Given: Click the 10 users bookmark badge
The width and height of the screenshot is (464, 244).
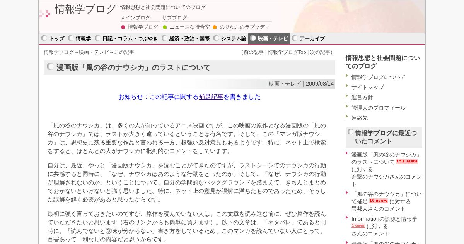Looking at the screenshot, I should [x=378, y=201].
